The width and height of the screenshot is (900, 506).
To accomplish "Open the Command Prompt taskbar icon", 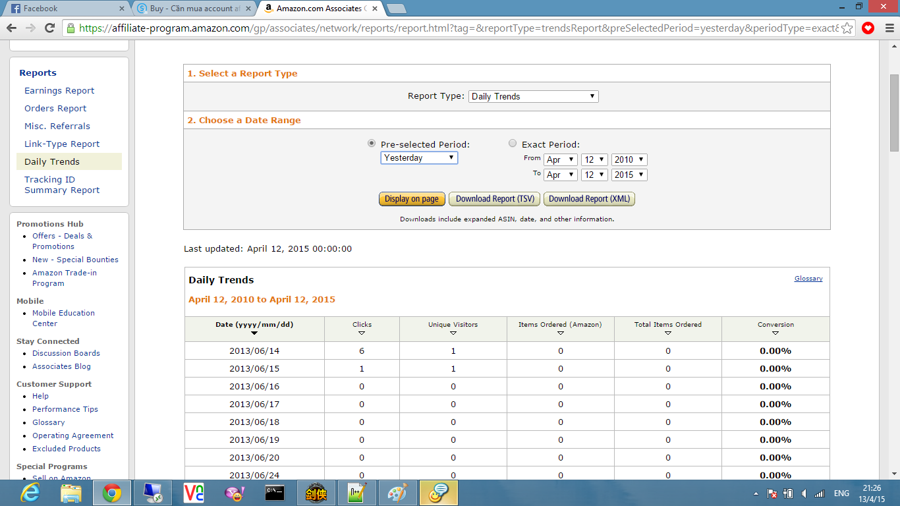I will coord(275,493).
